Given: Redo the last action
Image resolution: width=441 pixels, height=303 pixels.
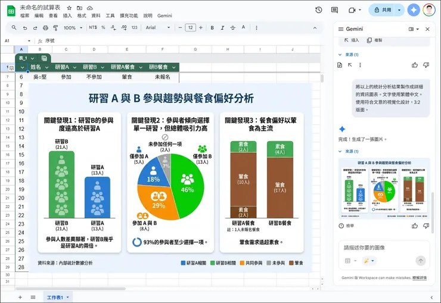Looking at the screenshot, I should [35, 28].
